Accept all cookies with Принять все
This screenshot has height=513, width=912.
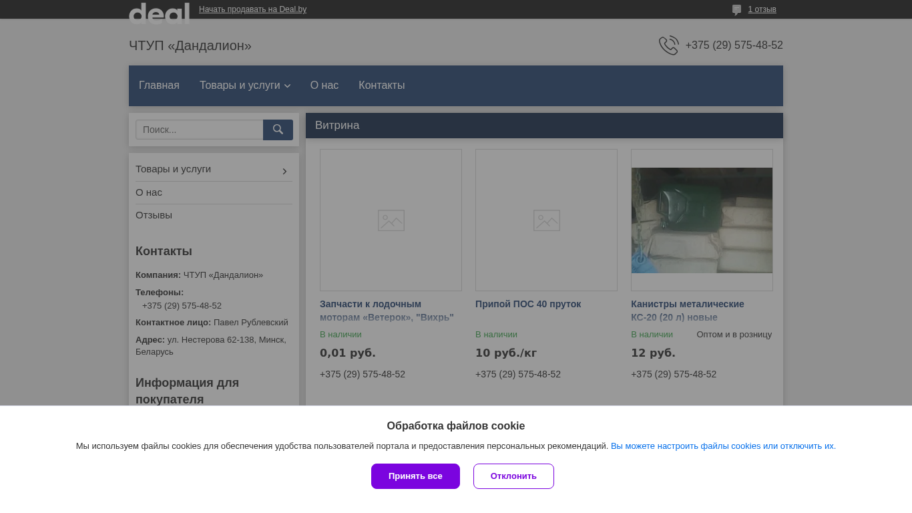point(415,476)
